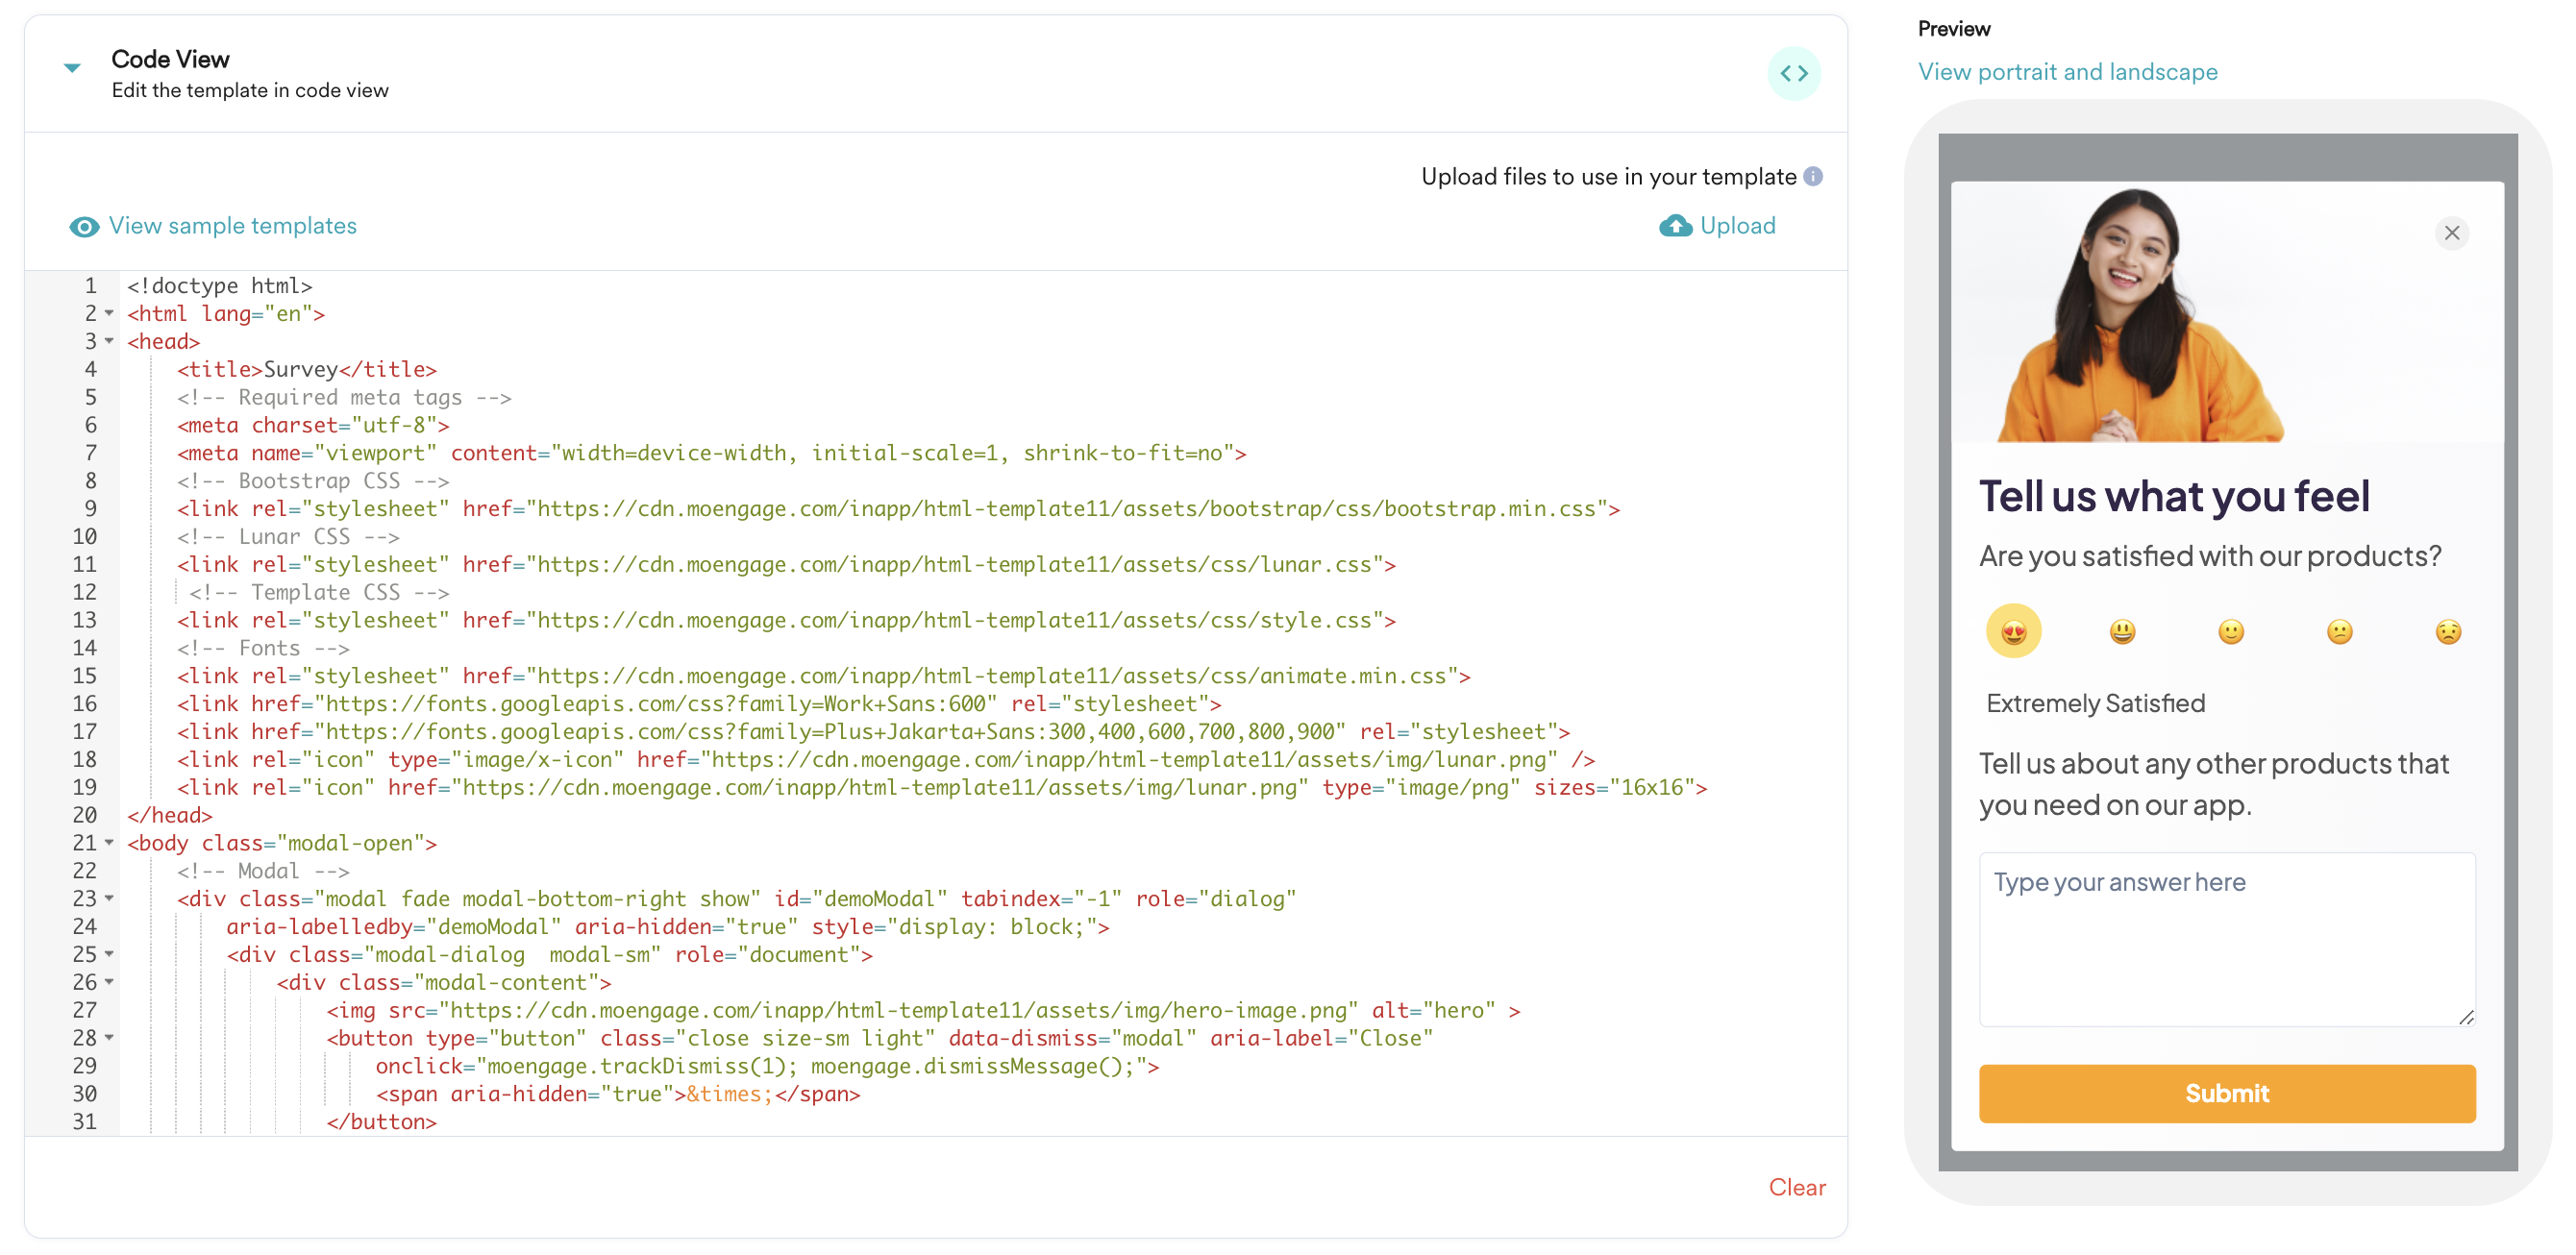Select the confused face emoji rating
The width and height of the screenshot is (2576, 1255).
[2339, 631]
